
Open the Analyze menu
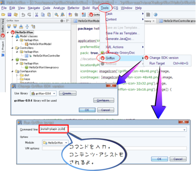tap(59, 8)
